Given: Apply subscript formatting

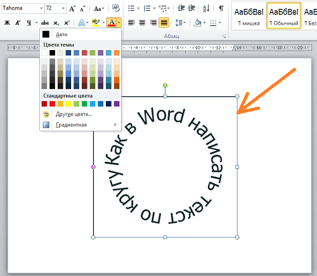Looking at the screenshot, I should coord(56,23).
